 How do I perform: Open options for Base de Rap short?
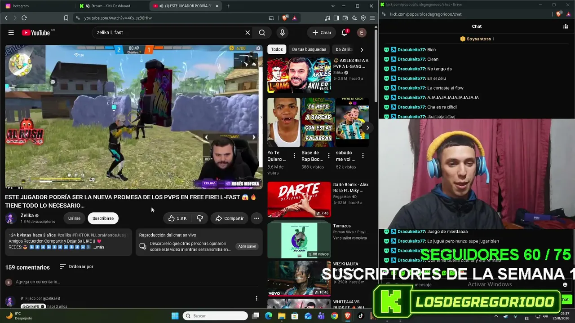(329, 156)
